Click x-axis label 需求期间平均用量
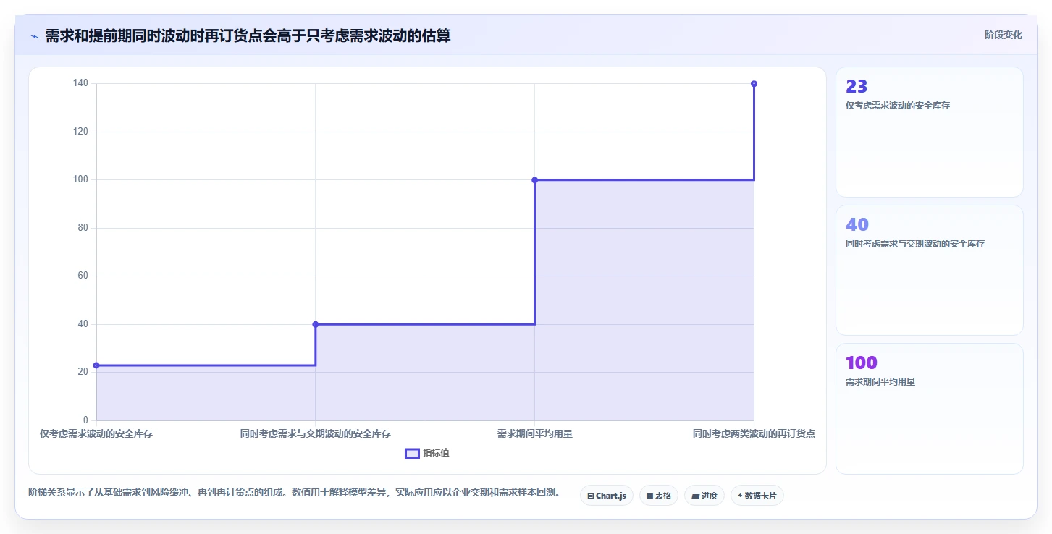1052x534 pixels. click(x=534, y=434)
